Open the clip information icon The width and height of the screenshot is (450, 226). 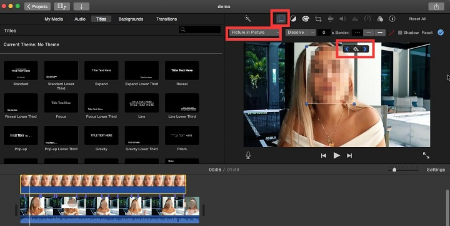click(392, 19)
